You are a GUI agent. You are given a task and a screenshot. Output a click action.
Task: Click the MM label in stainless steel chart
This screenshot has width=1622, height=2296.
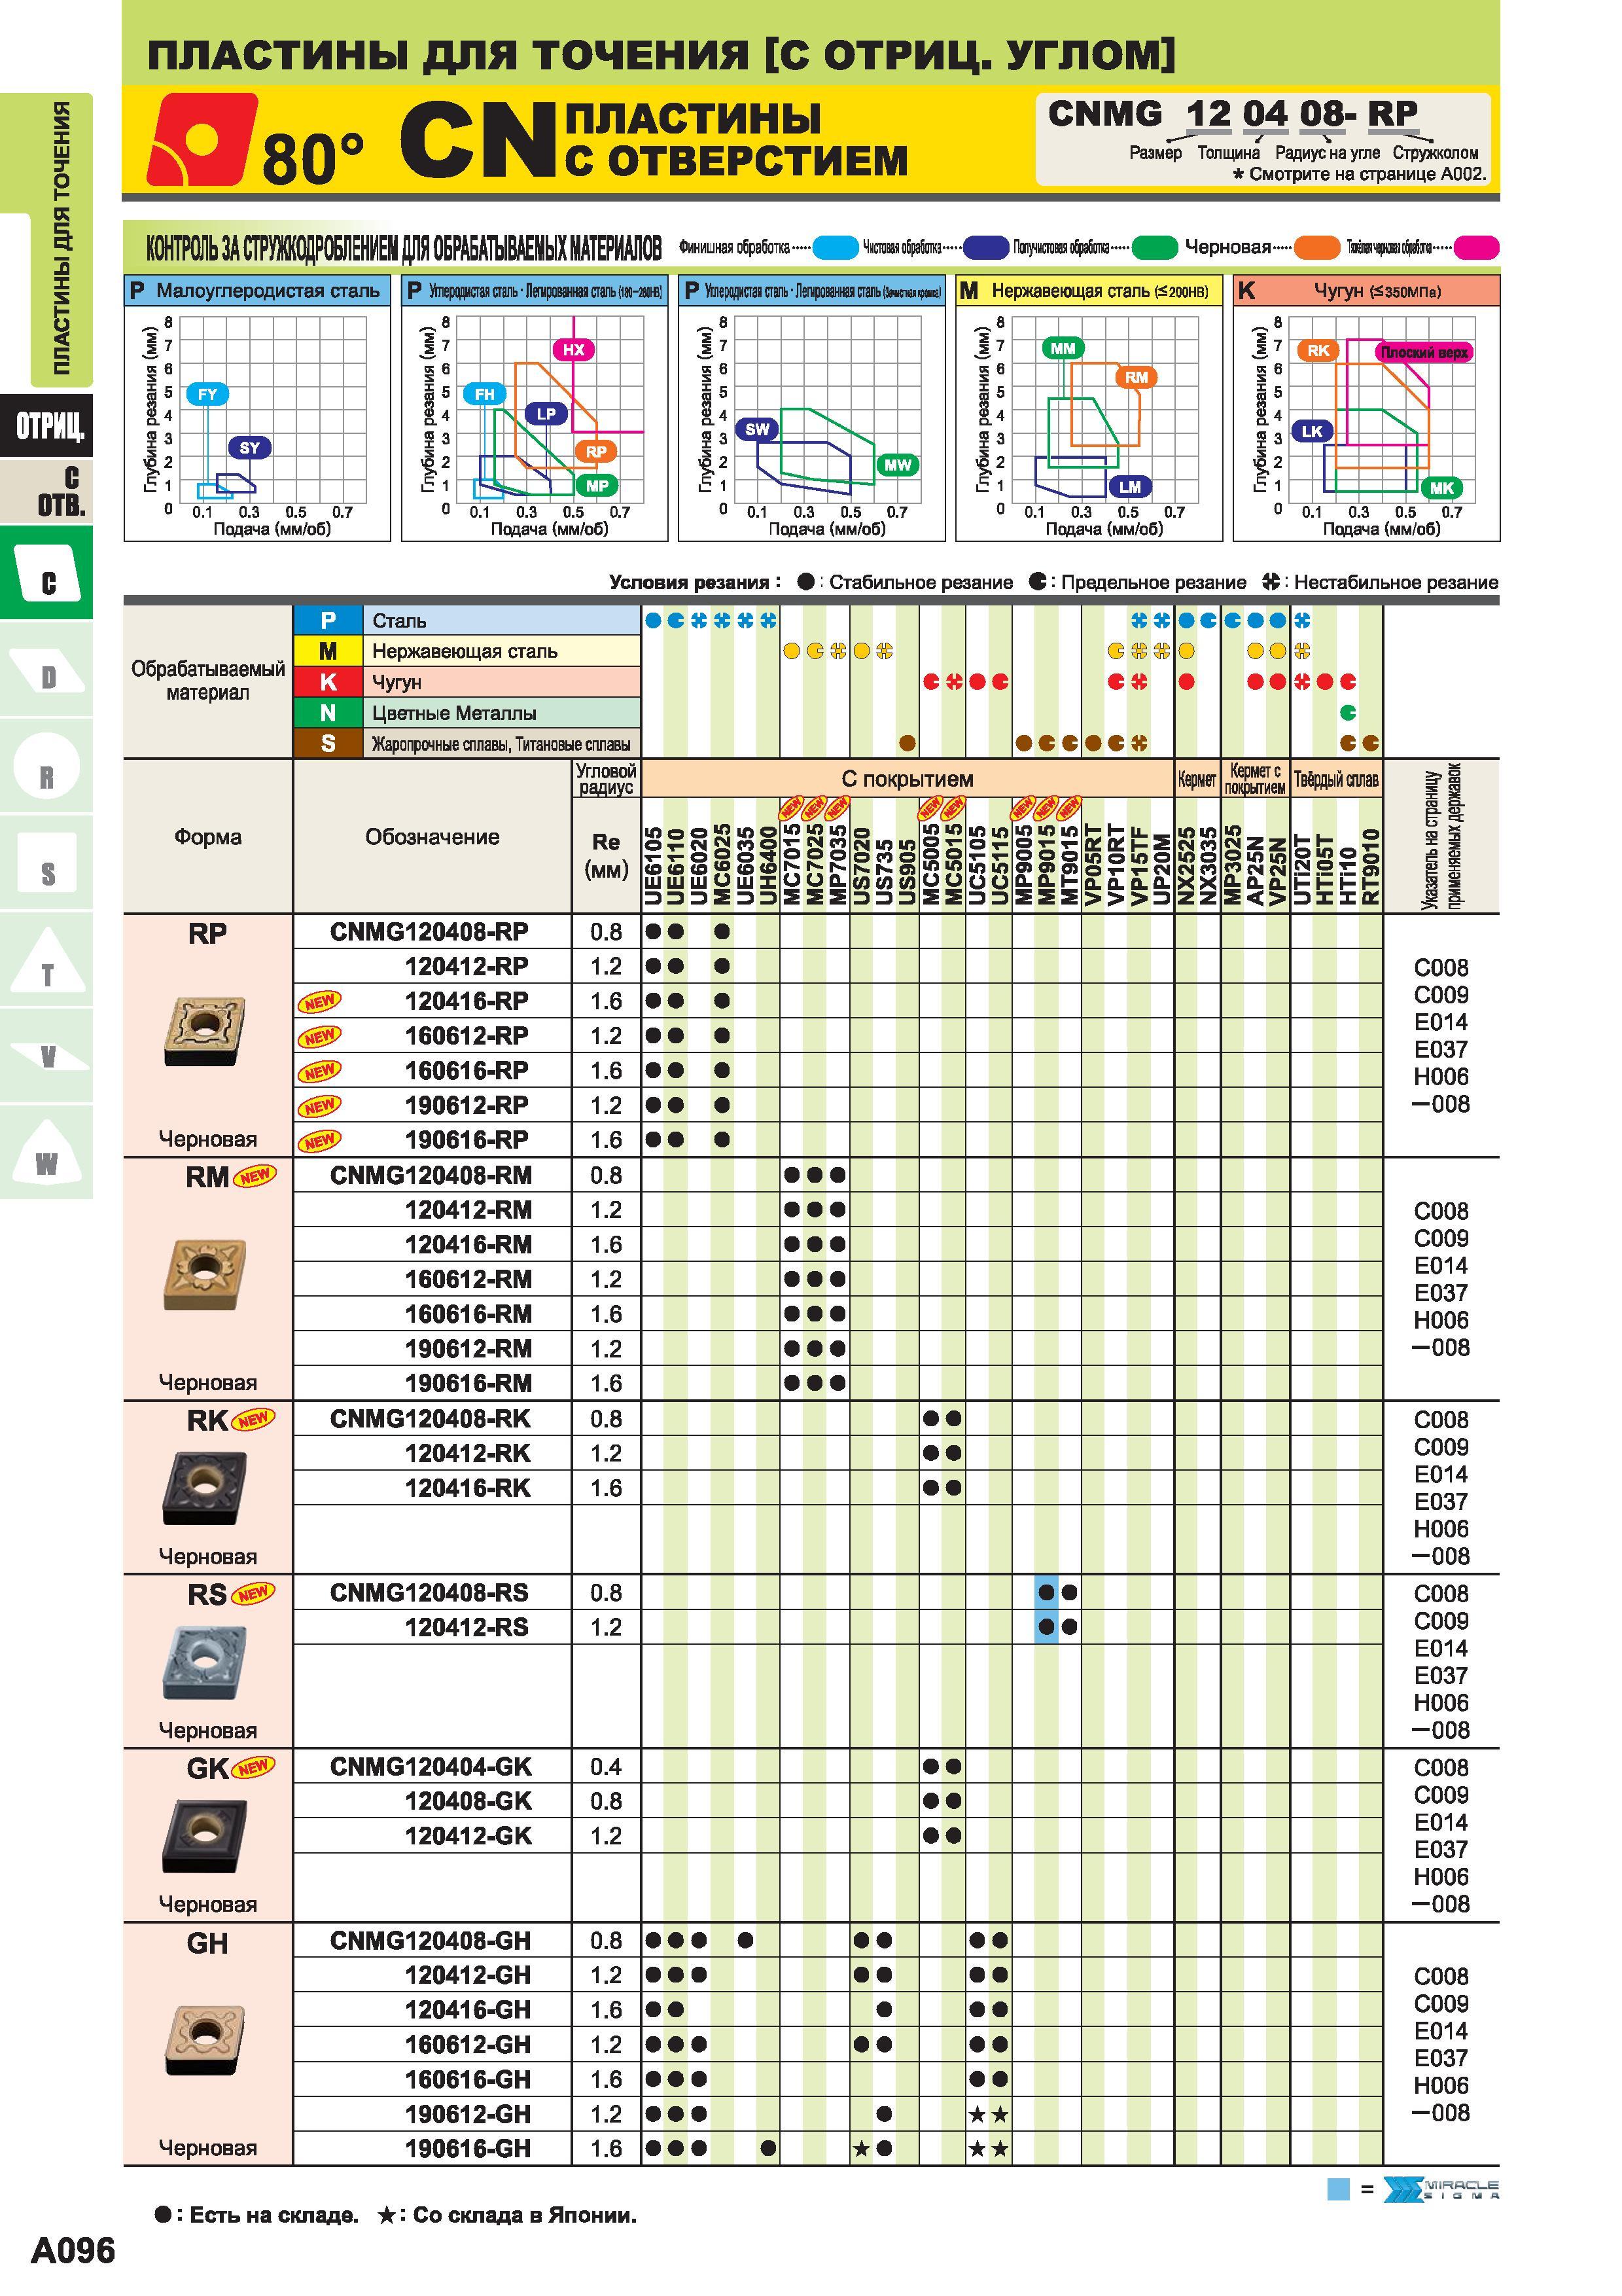click(x=1063, y=348)
